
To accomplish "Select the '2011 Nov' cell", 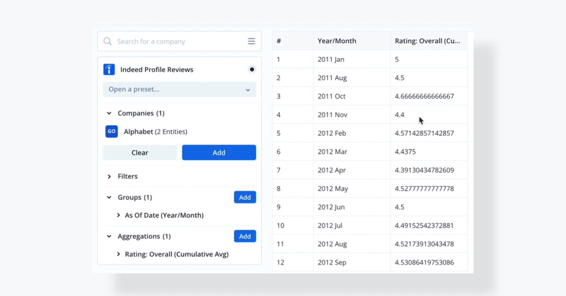I will pos(352,115).
